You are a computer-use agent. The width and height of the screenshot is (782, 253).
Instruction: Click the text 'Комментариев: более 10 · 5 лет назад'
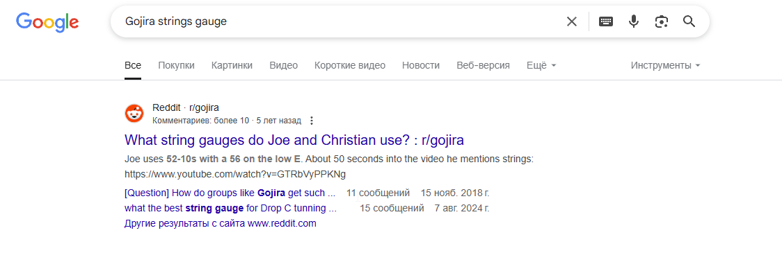(x=227, y=121)
